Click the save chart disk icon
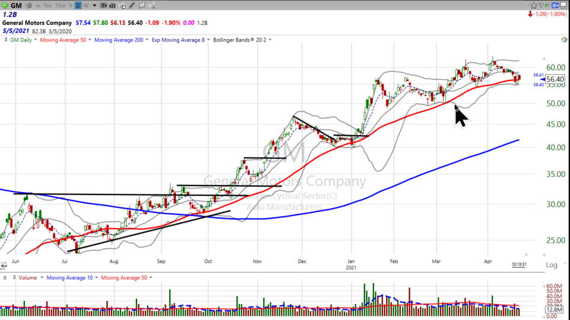Viewport: 570px width, 320px height. 563,5
